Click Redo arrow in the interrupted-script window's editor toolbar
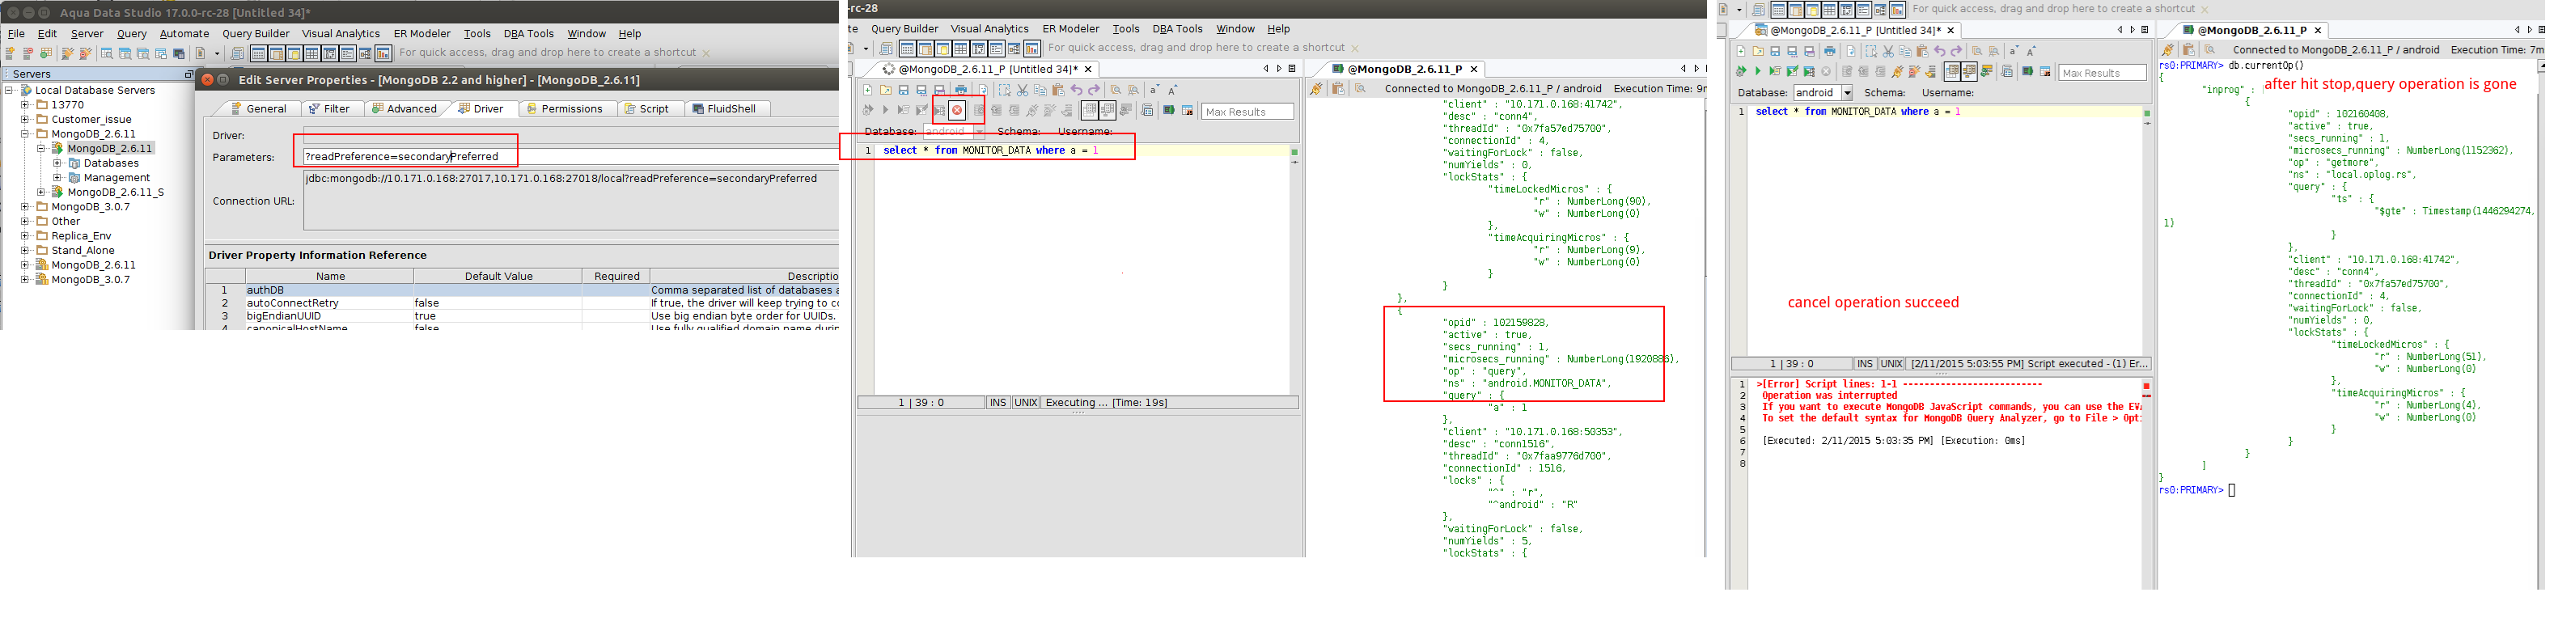The width and height of the screenshot is (2571, 622). click(x=1956, y=51)
